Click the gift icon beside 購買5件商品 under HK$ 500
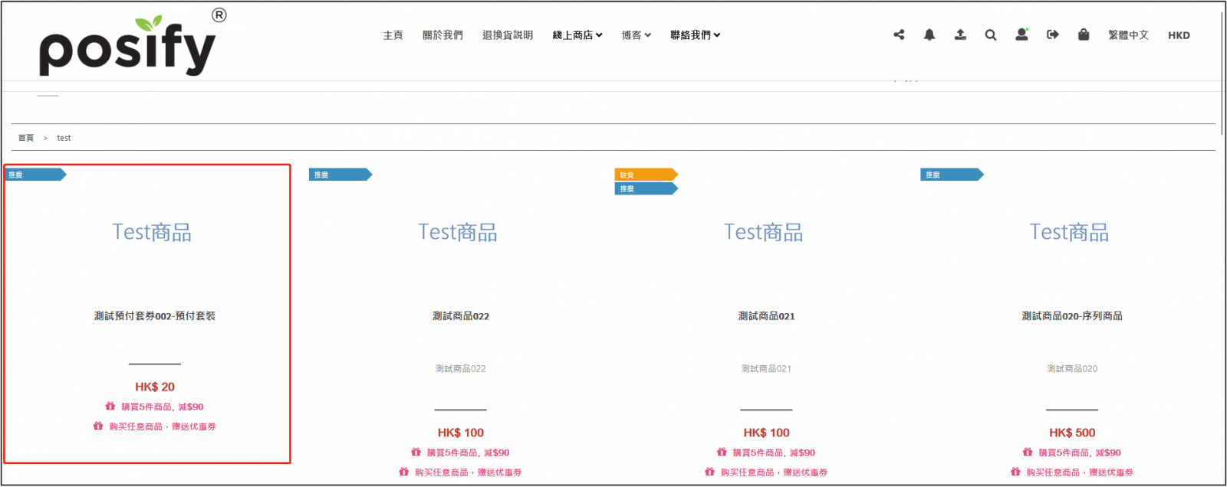Viewport: 1227px width, 487px height. tap(1028, 453)
